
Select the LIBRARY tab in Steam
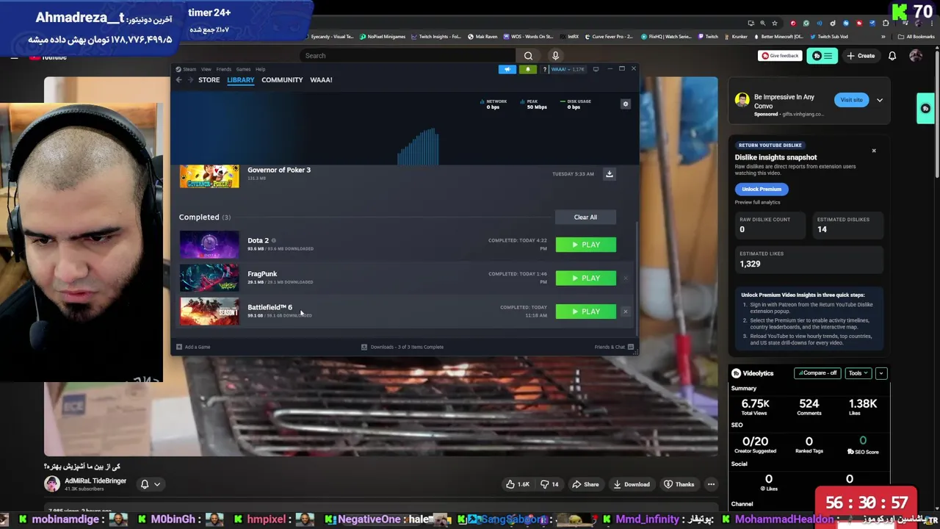(240, 79)
